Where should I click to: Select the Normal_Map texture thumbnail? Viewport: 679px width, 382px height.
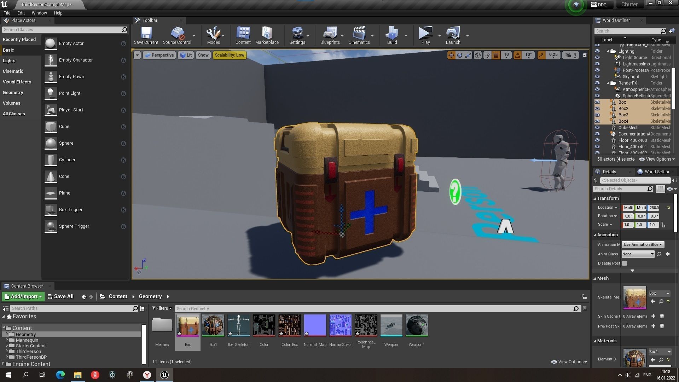(315, 325)
